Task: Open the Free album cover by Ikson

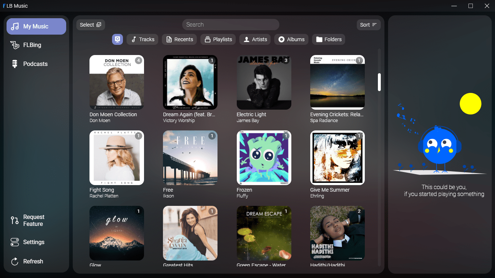Action: pyautogui.click(x=190, y=158)
